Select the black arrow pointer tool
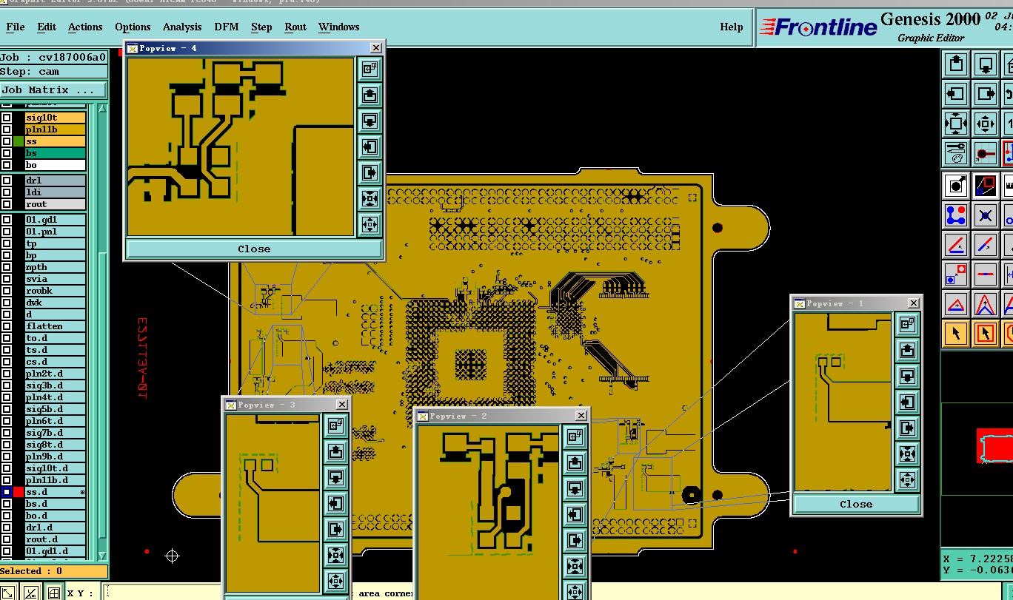 pyautogui.click(x=956, y=334)
